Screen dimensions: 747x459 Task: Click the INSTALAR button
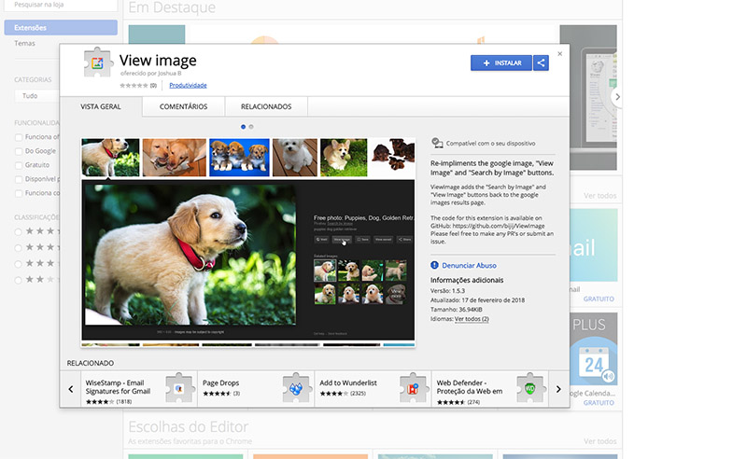pos(501,63)
